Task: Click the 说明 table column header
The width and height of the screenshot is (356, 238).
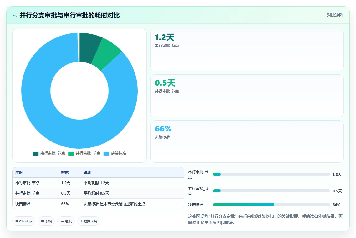Action: (88, 173)
